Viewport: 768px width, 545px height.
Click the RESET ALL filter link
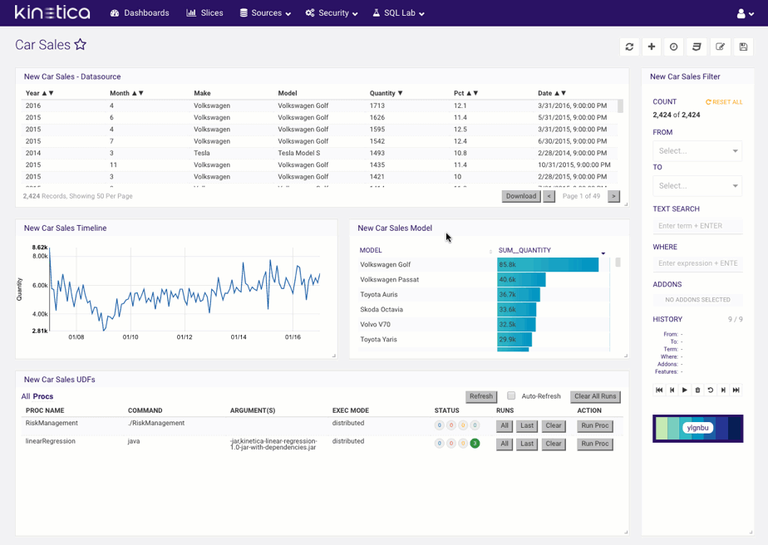point(724,102)
